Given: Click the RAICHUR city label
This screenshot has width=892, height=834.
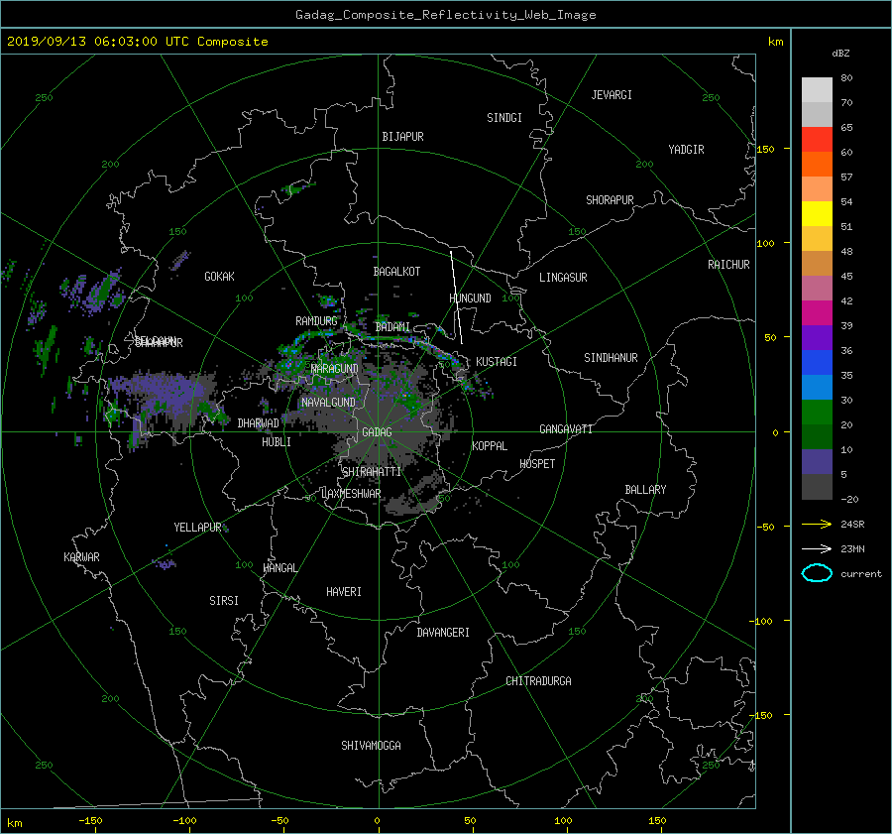Looking at the screenshot, I should 728,265.
